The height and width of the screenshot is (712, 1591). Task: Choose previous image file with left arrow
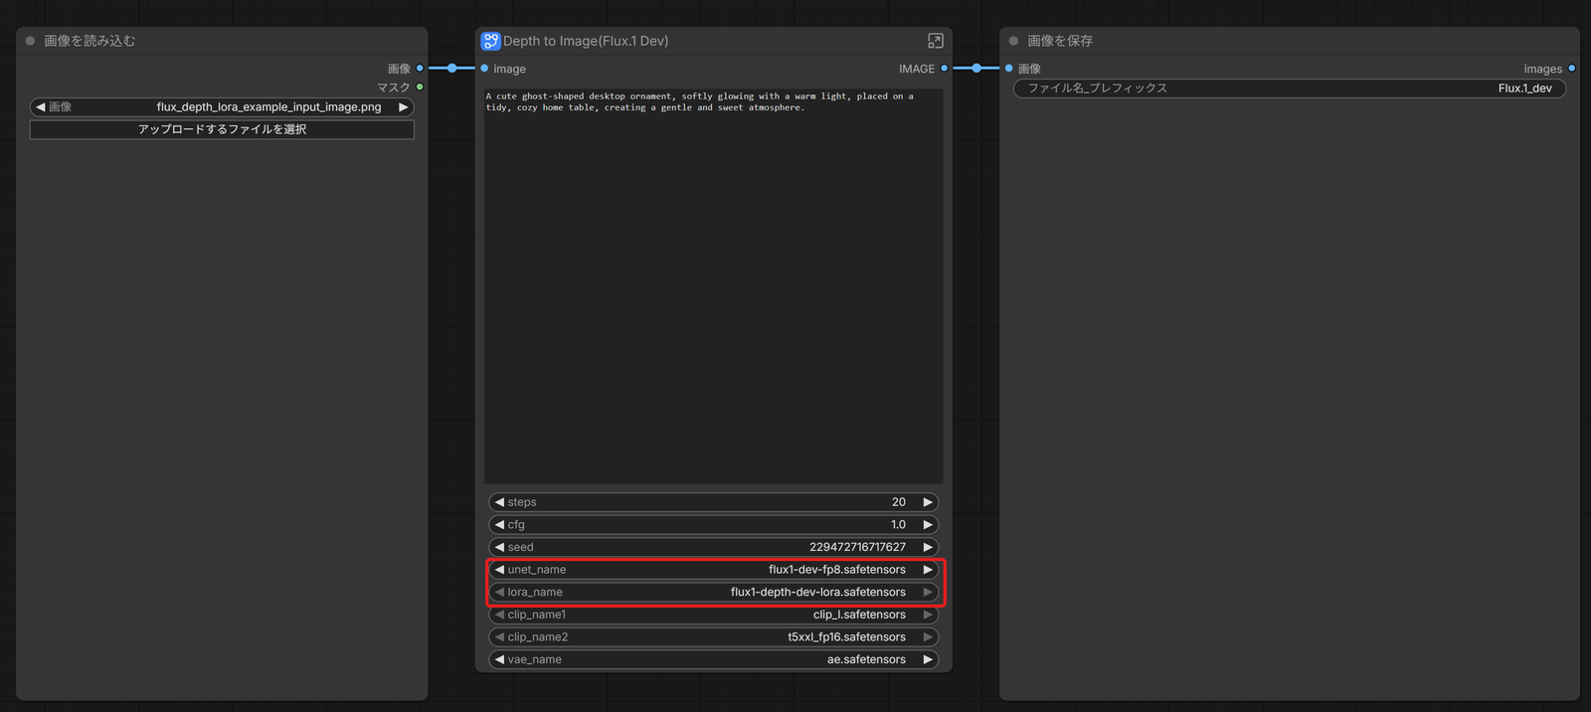pos(40,106)
